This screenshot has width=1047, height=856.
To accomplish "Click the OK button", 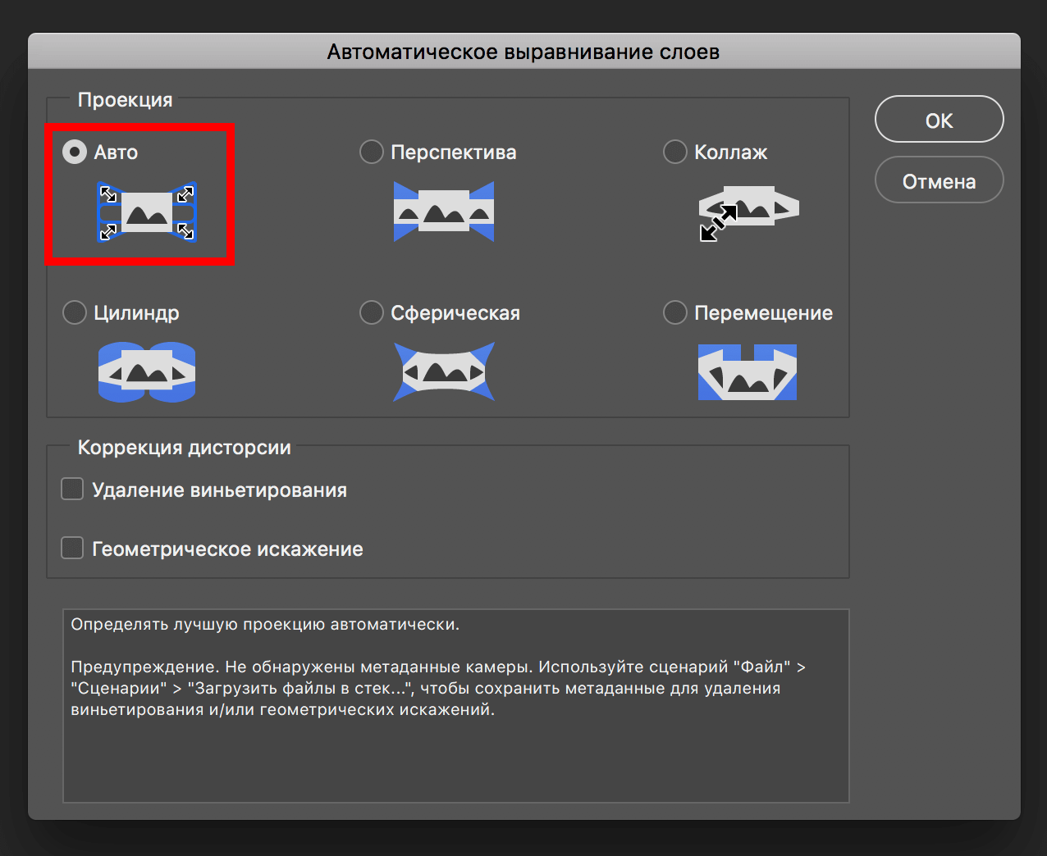I will point(939,119).
